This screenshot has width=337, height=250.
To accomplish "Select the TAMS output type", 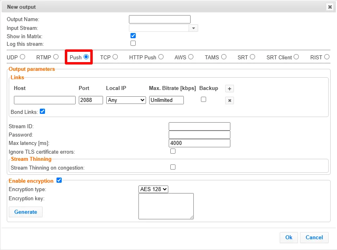I will tap(224, 57).
